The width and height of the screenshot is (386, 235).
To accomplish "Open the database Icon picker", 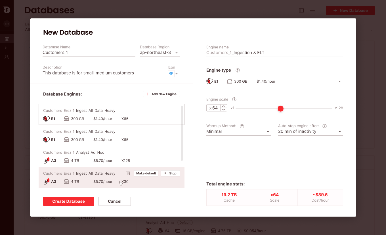I will point(173,73).
